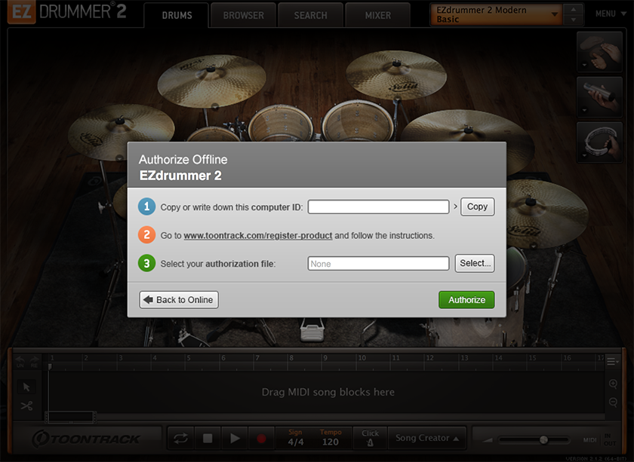This screenshot has width=634, height=462.
Task: Start playback with the play button
Action: [x=235, y=438]
